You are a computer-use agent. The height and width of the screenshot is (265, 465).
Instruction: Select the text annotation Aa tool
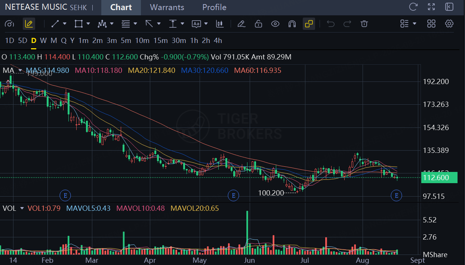pyautogui.click(x=196, y=24)
